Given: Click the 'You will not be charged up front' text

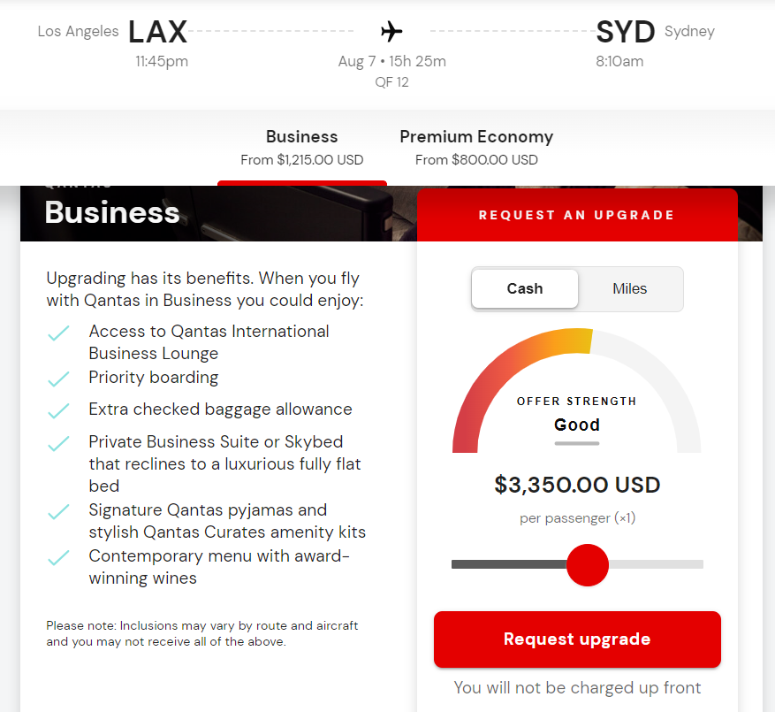Looking at the screenshot, I should pyautogui.click(x=577, y=687).
